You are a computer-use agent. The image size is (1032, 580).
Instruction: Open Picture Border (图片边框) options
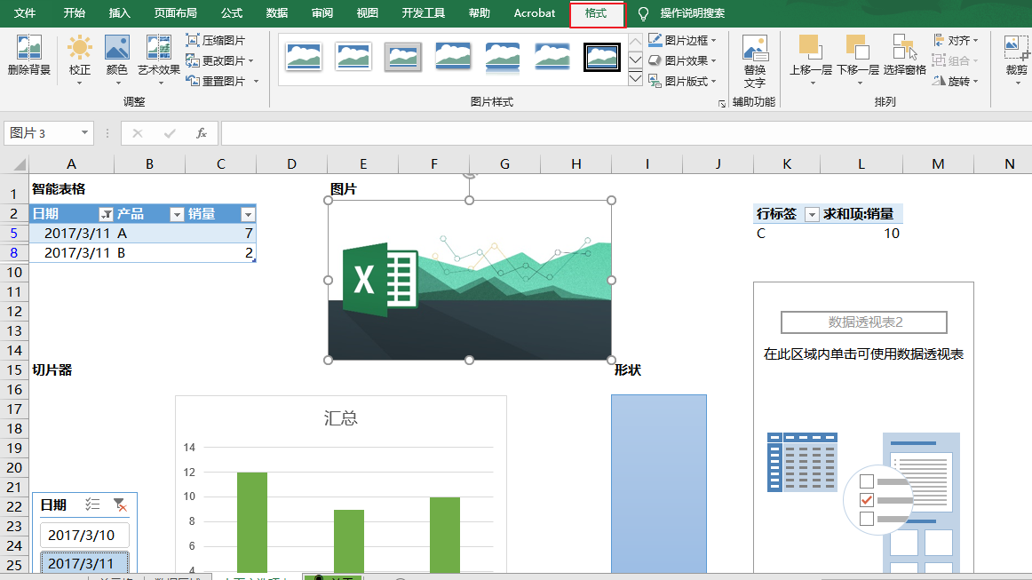pyautogui.click(x=682, y=40)
